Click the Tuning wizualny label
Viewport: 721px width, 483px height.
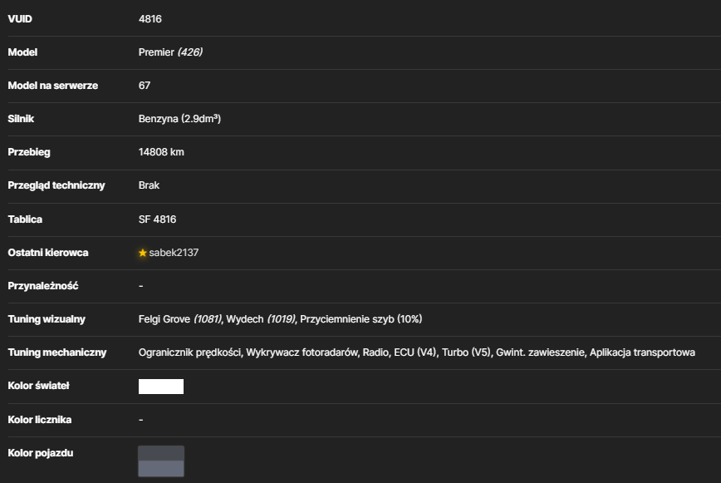pos(47,319)
